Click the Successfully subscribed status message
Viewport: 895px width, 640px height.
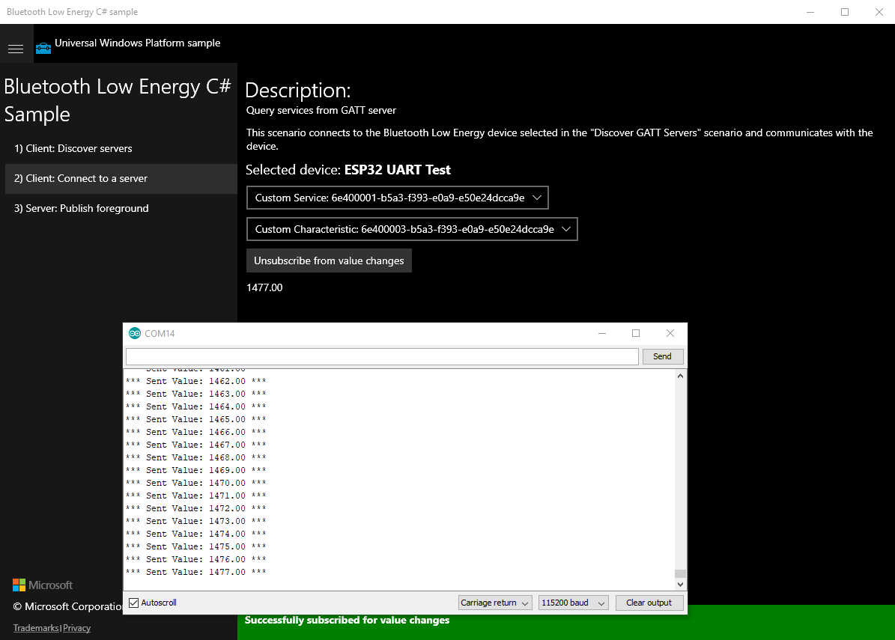[347, 620]
